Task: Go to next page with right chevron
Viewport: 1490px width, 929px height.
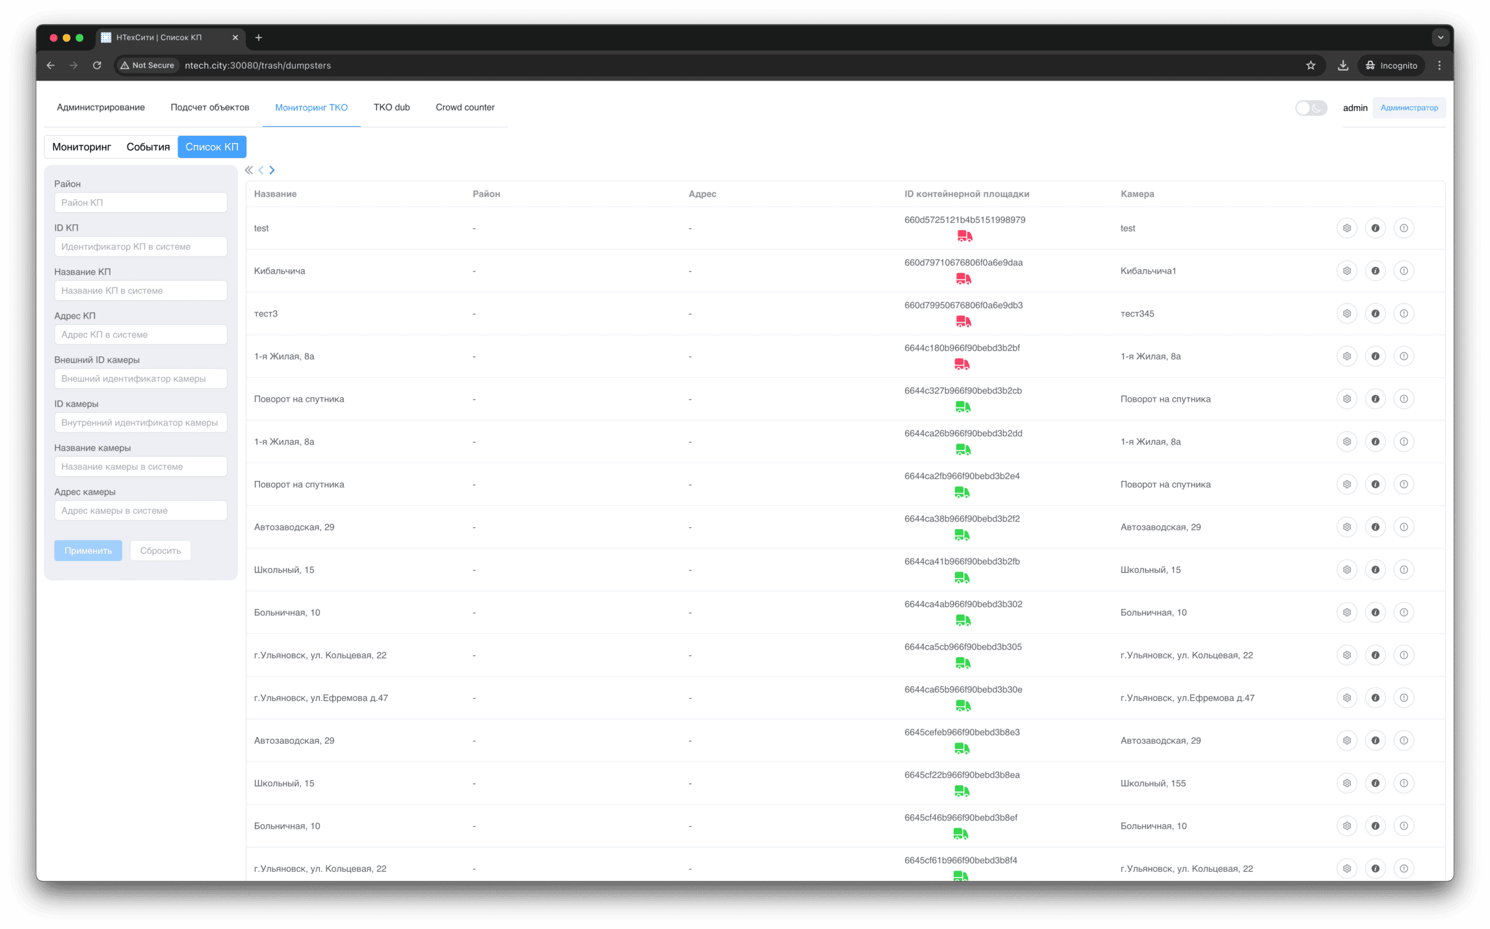Action: tap(272, 170)
